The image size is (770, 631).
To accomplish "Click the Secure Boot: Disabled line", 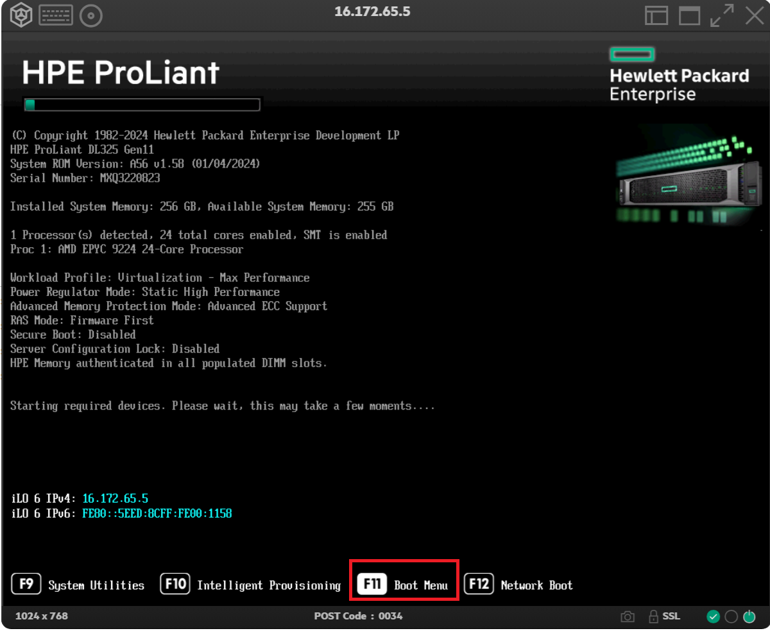I will [x=73, y=334].
